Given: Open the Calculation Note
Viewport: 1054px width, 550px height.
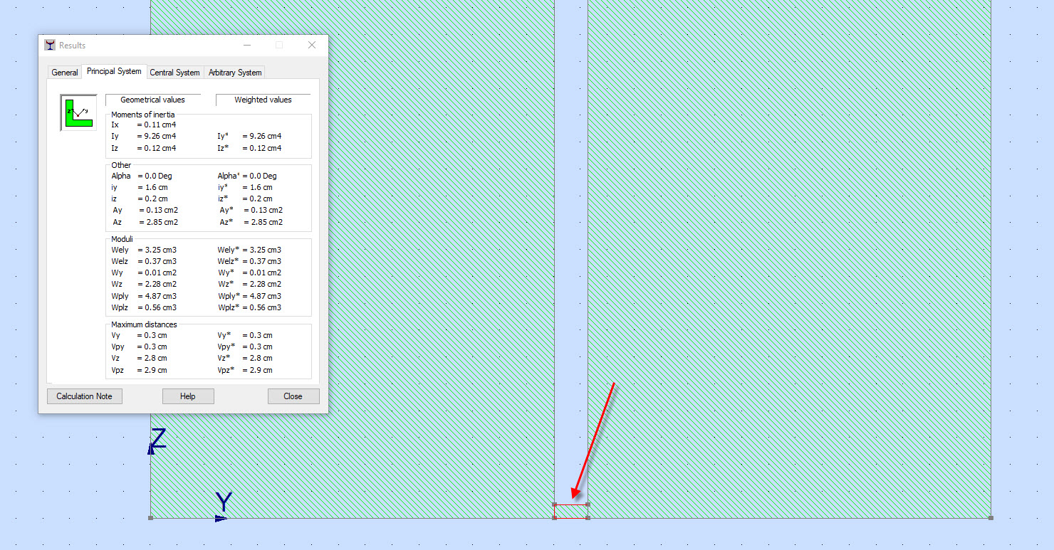Looking at the screenshot, I should click(84, 396).
